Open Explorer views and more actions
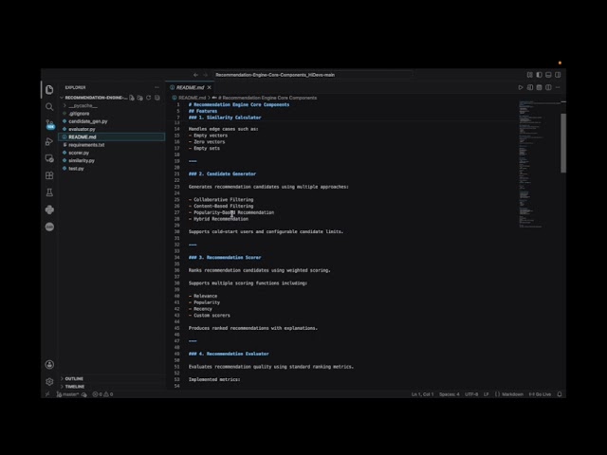Screen dimensions: 607x455 [x=156, y=87]
